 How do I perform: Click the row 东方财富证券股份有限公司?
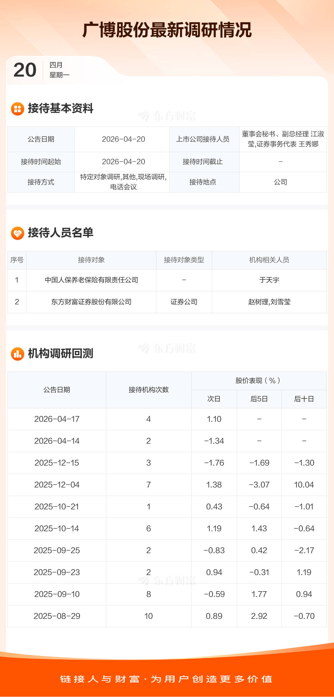[x=167, y=302]
